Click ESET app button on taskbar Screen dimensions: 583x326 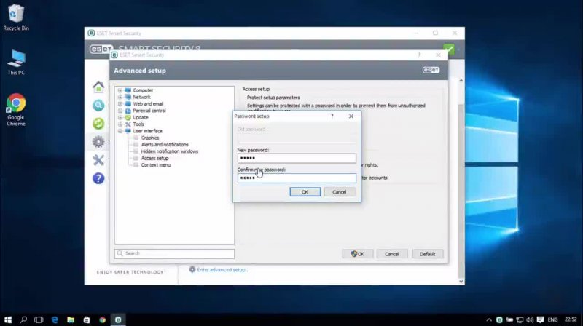[118, 319]
